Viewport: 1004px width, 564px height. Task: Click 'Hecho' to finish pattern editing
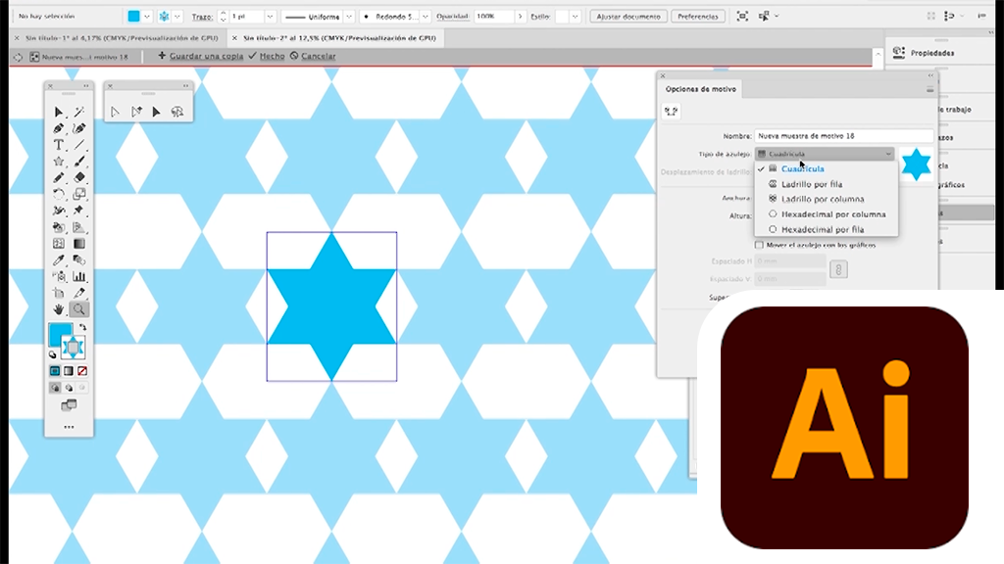coord(266,57)
